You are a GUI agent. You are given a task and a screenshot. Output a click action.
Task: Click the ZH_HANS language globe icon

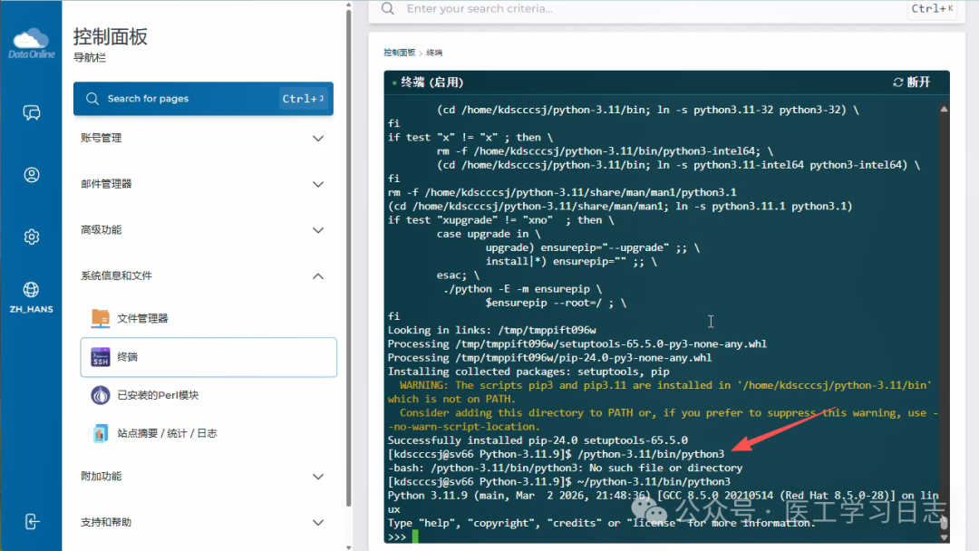coord(32,290)
